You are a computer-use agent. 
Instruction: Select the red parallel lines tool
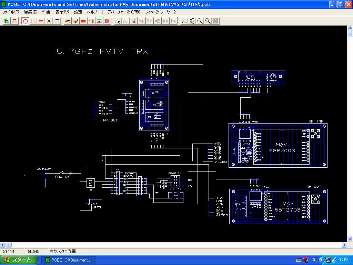83,21
